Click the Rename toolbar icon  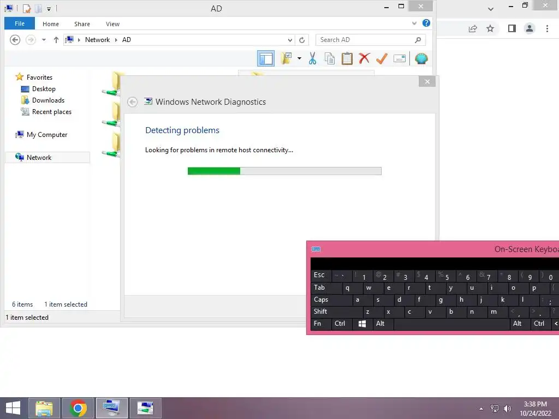pos(399,58)
